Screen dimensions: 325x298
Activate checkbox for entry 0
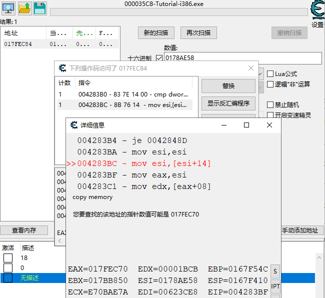point(8,267)
